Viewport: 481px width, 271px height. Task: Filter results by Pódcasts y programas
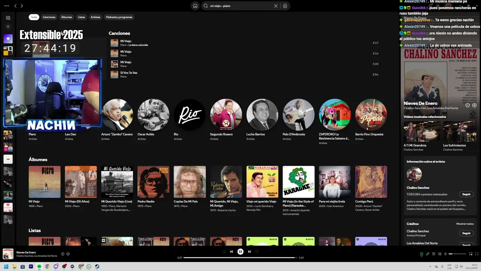(119, 17)
